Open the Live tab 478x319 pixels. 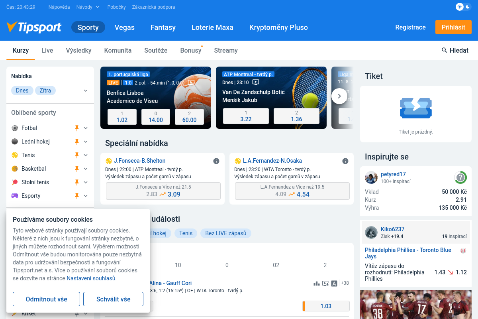pos(47,51)
